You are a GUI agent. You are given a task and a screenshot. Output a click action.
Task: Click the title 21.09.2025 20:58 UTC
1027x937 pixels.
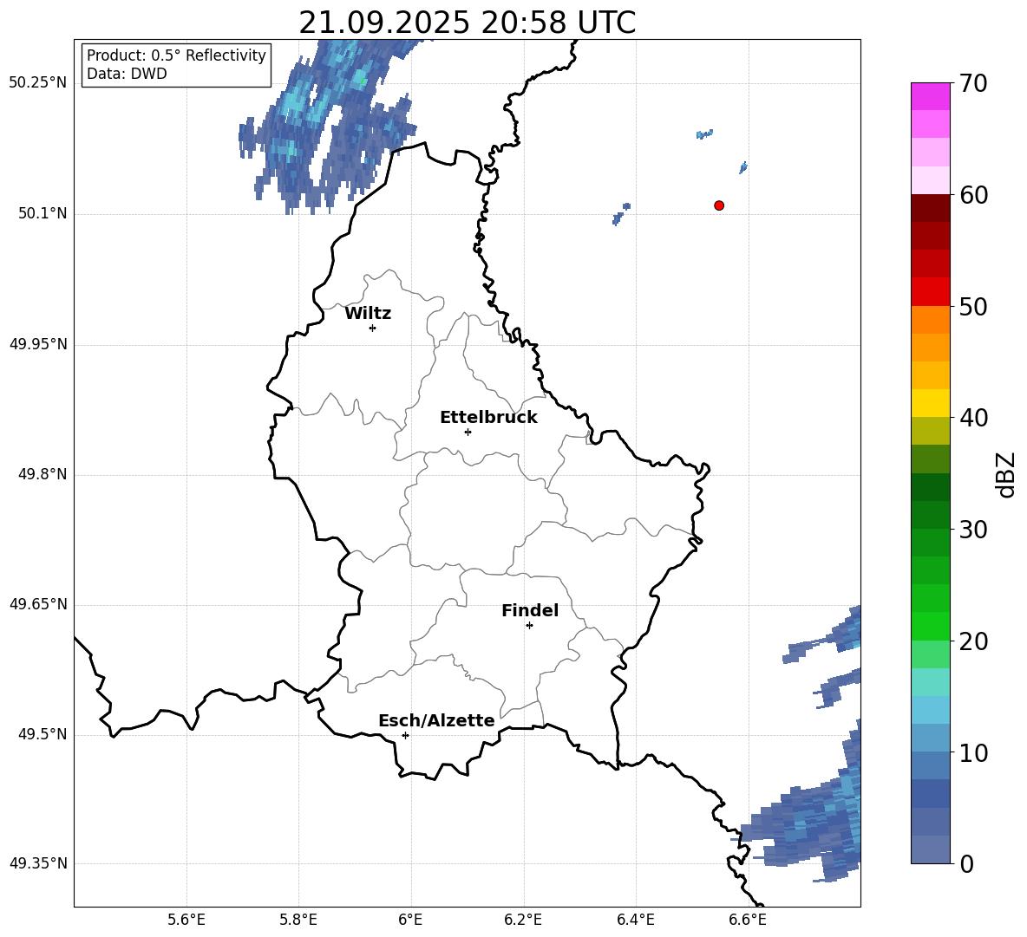point(467,23)
